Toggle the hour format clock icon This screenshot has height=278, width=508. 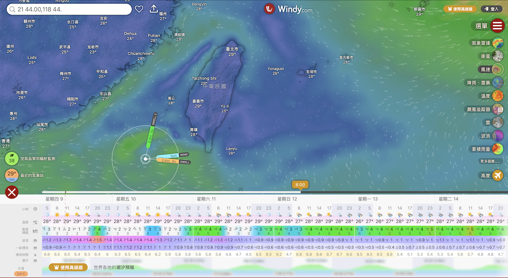tap(35, 208)
